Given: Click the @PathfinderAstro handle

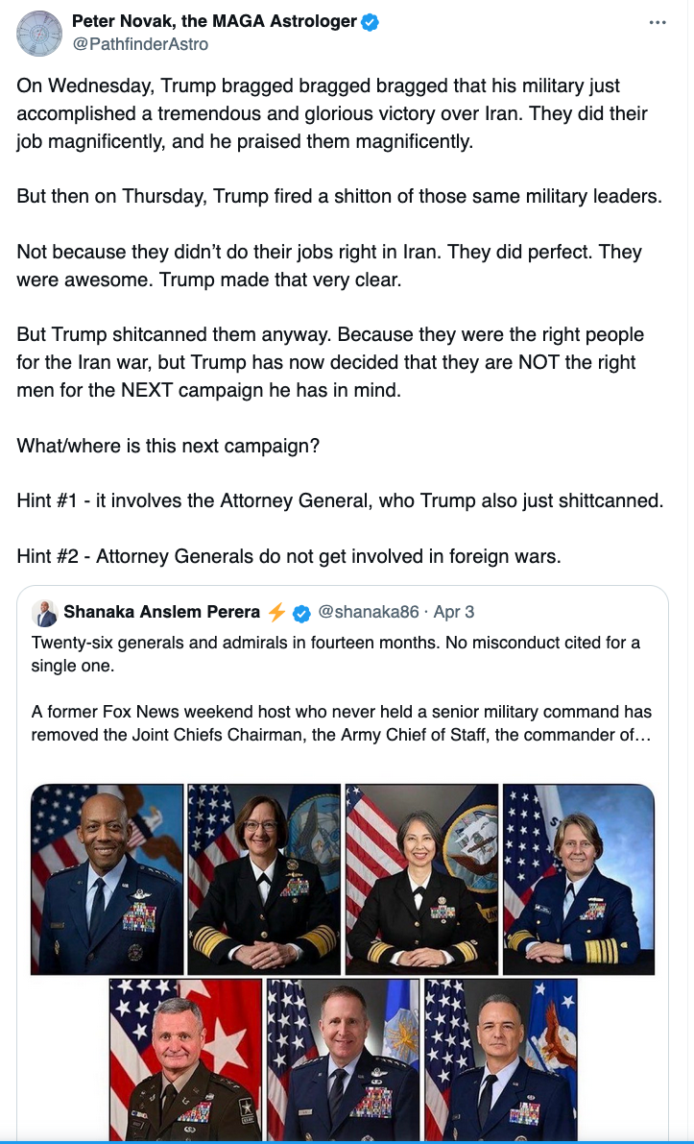Looking at the screenshot, I should [x=140, y=44].
